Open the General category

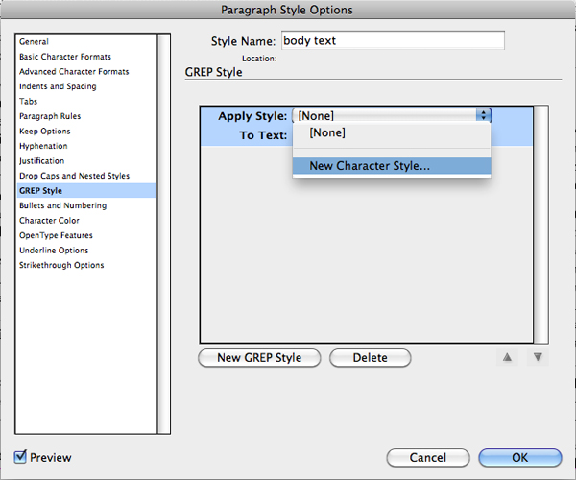[34, 42]
